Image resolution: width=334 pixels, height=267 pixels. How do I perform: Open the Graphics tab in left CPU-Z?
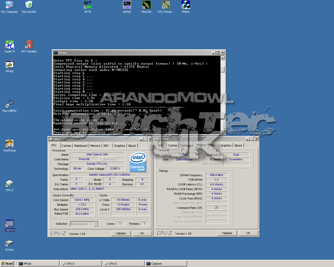tap(120, 146)
